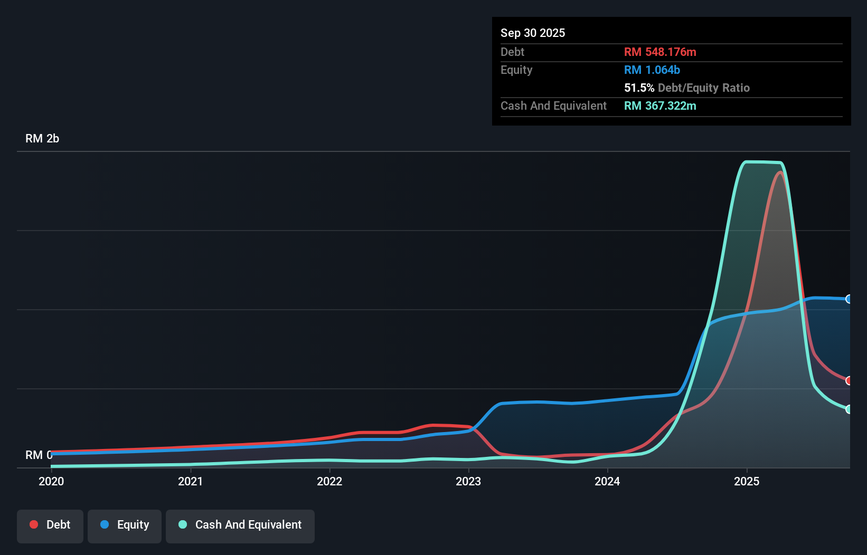Viewport: 867px width, 555px height.
Task: Expand the Sep 30 2025 tooltip header
Action: pos(533,33)
